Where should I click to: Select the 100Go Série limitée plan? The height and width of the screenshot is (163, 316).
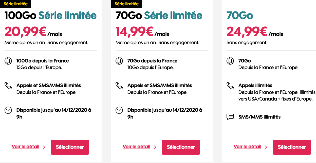tap(70, 147)
